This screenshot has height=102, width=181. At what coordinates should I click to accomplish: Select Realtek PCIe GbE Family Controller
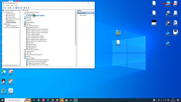click(36, 63)
